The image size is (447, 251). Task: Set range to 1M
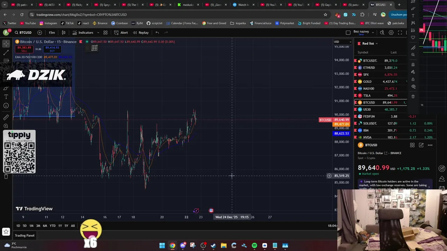[x=31, y=226]
